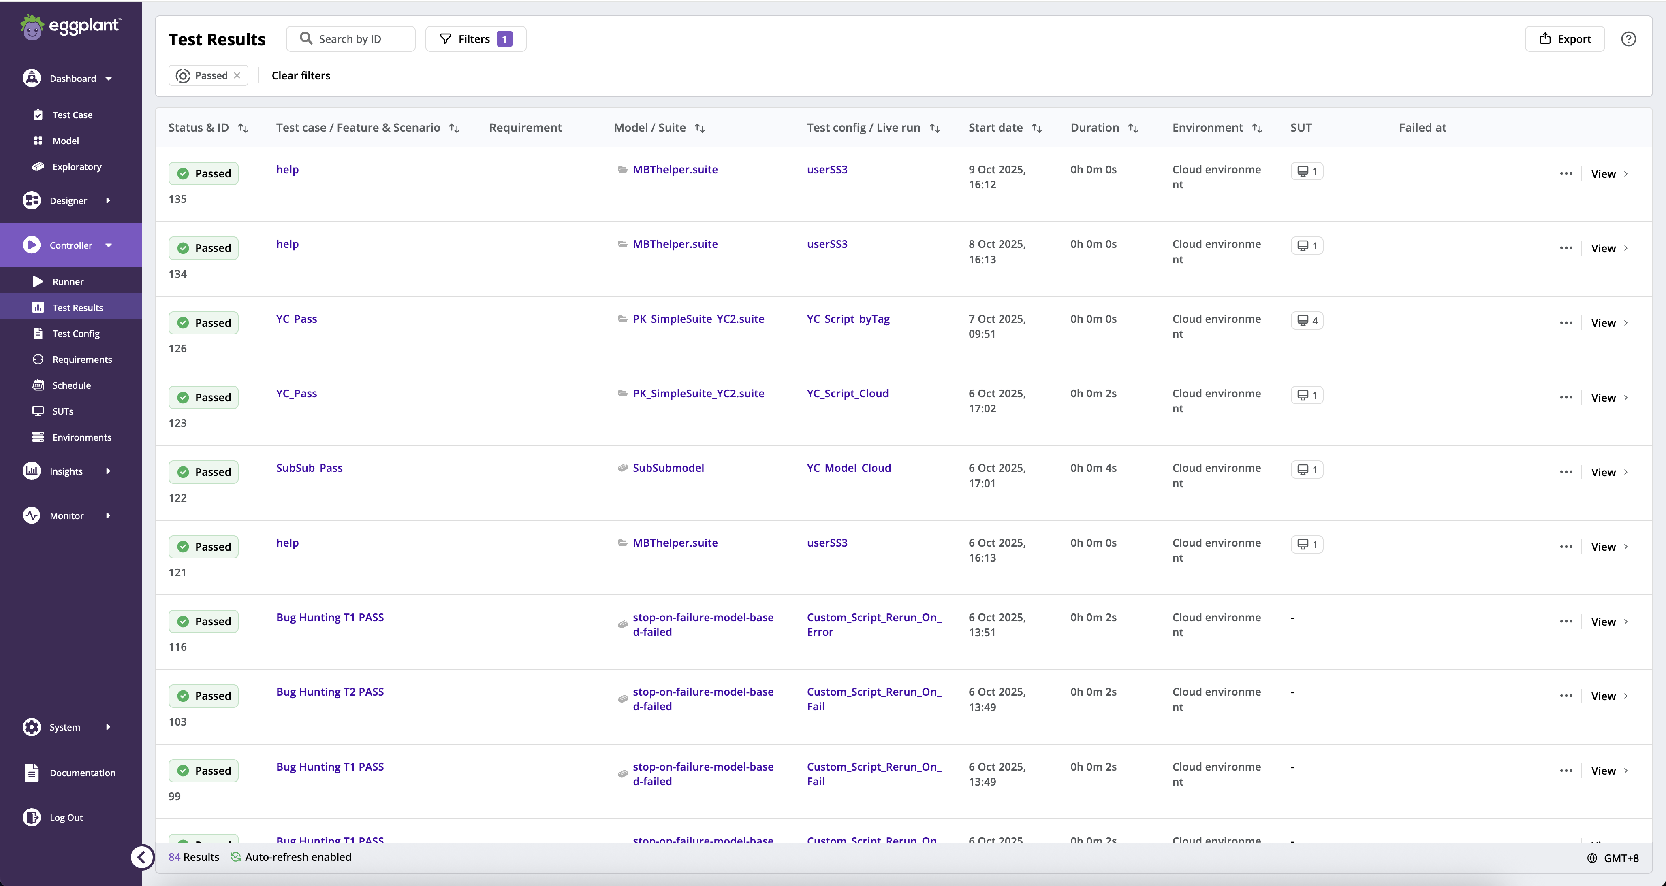Click Clear filters
The image size is (1666, 886).
pos(300,75)
